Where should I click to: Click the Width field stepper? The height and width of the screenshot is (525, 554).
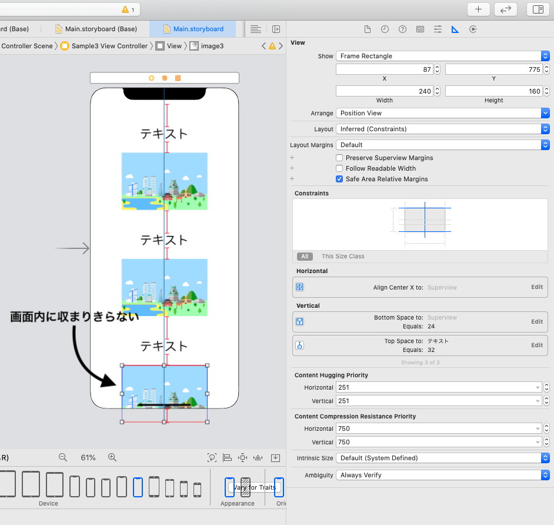click(x=437, y=91)
